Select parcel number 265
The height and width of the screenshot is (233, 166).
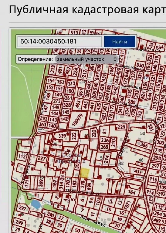coord(104,147)
